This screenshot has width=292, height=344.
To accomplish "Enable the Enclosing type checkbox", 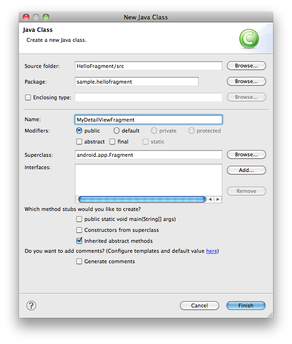I will [28, 97].
